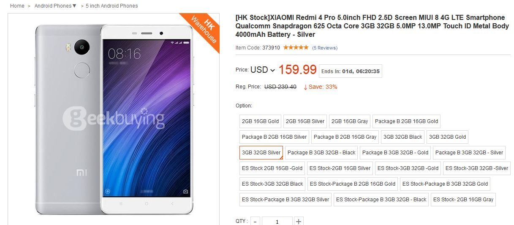Click the five-star rating icon
514x225 pixels.
coord(296,47)
